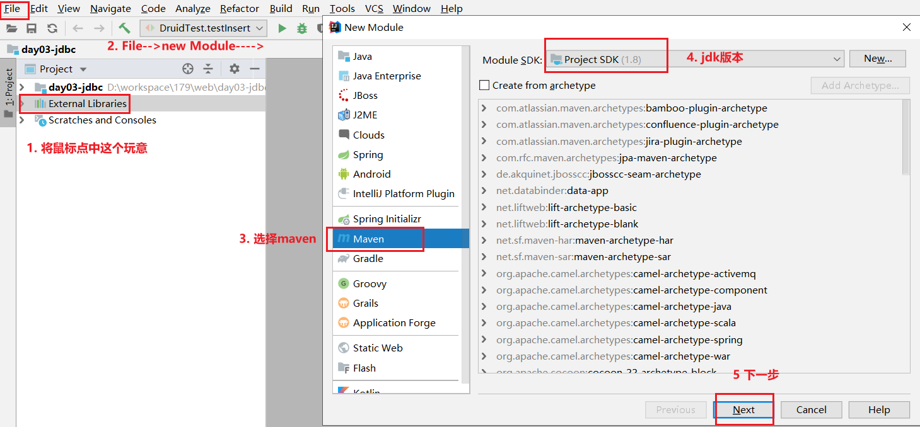Screen dimensions: 920x427
Task: Select Maven in the module type list
Action: click(368, 239)
